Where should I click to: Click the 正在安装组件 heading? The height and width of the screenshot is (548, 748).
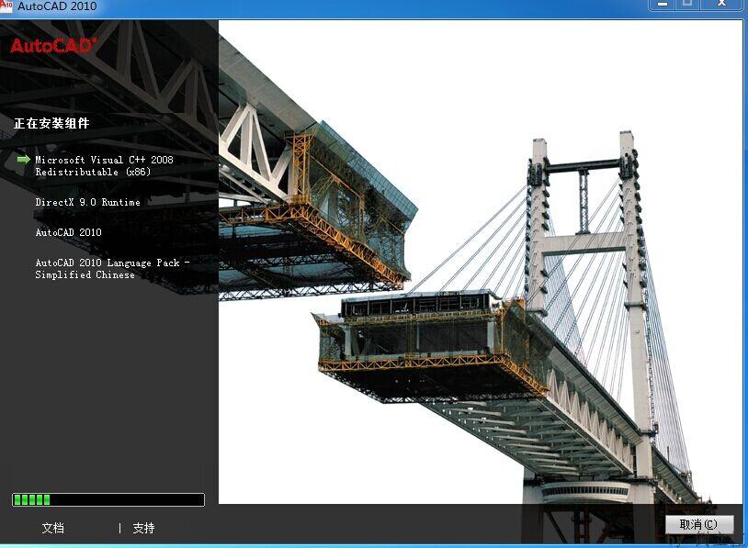51,123
